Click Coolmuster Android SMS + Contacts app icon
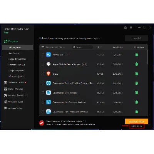 pos(49,83)
